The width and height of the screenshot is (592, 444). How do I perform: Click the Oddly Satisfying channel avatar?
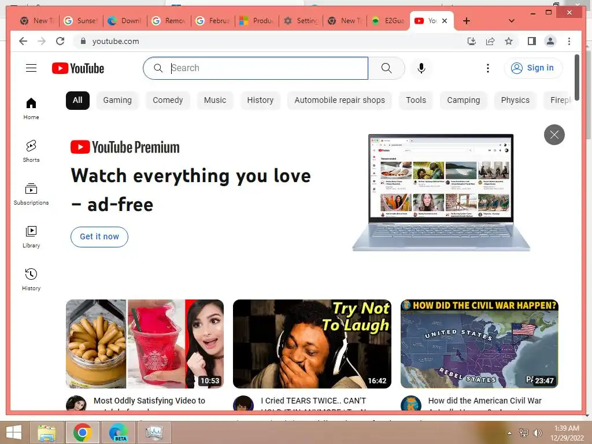[76, 403]
